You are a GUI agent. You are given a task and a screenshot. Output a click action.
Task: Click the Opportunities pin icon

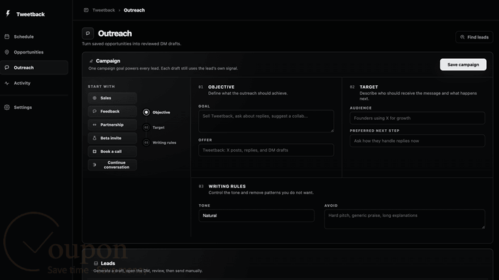click(x=7, y=52)
